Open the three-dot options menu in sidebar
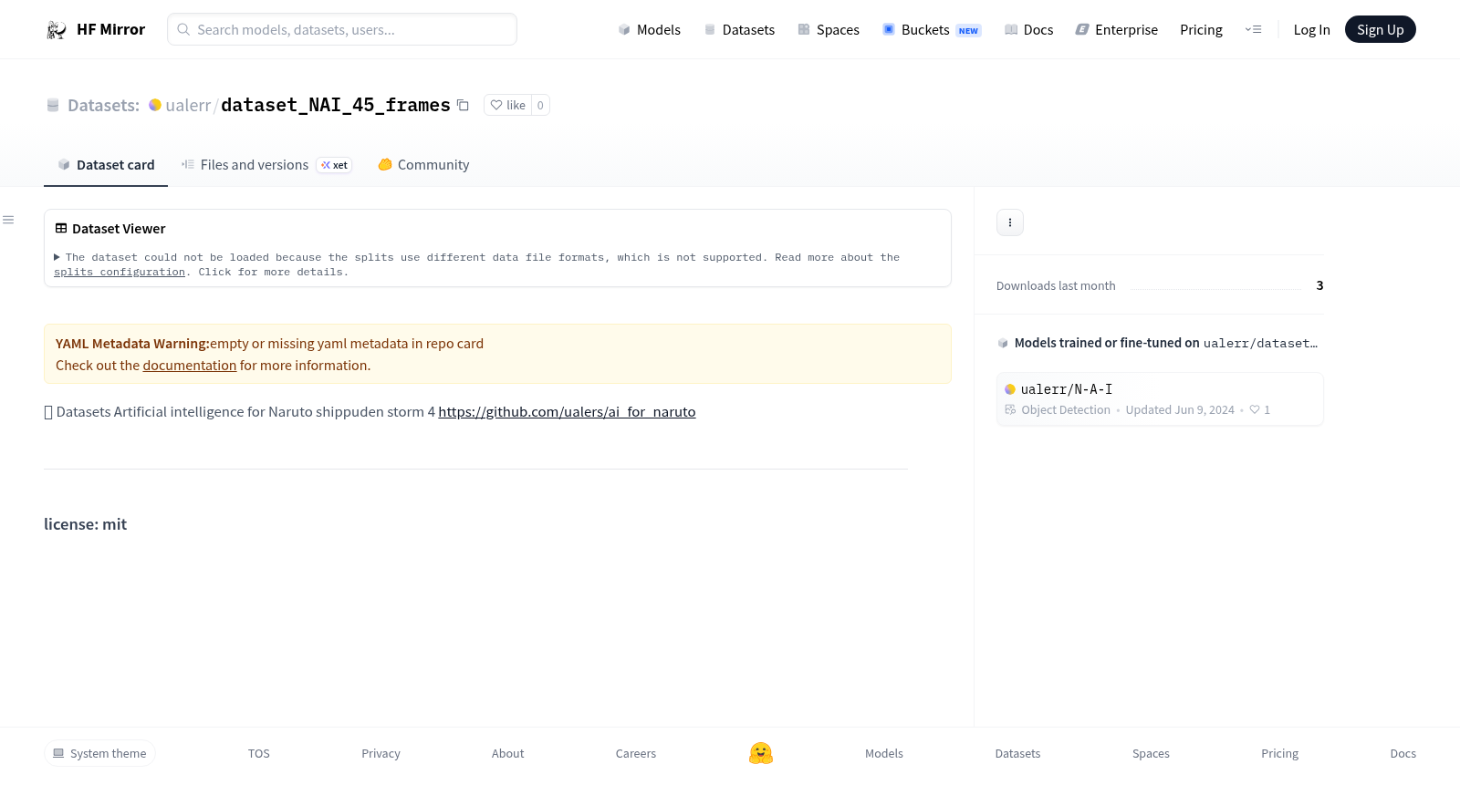 (1010, 222)
